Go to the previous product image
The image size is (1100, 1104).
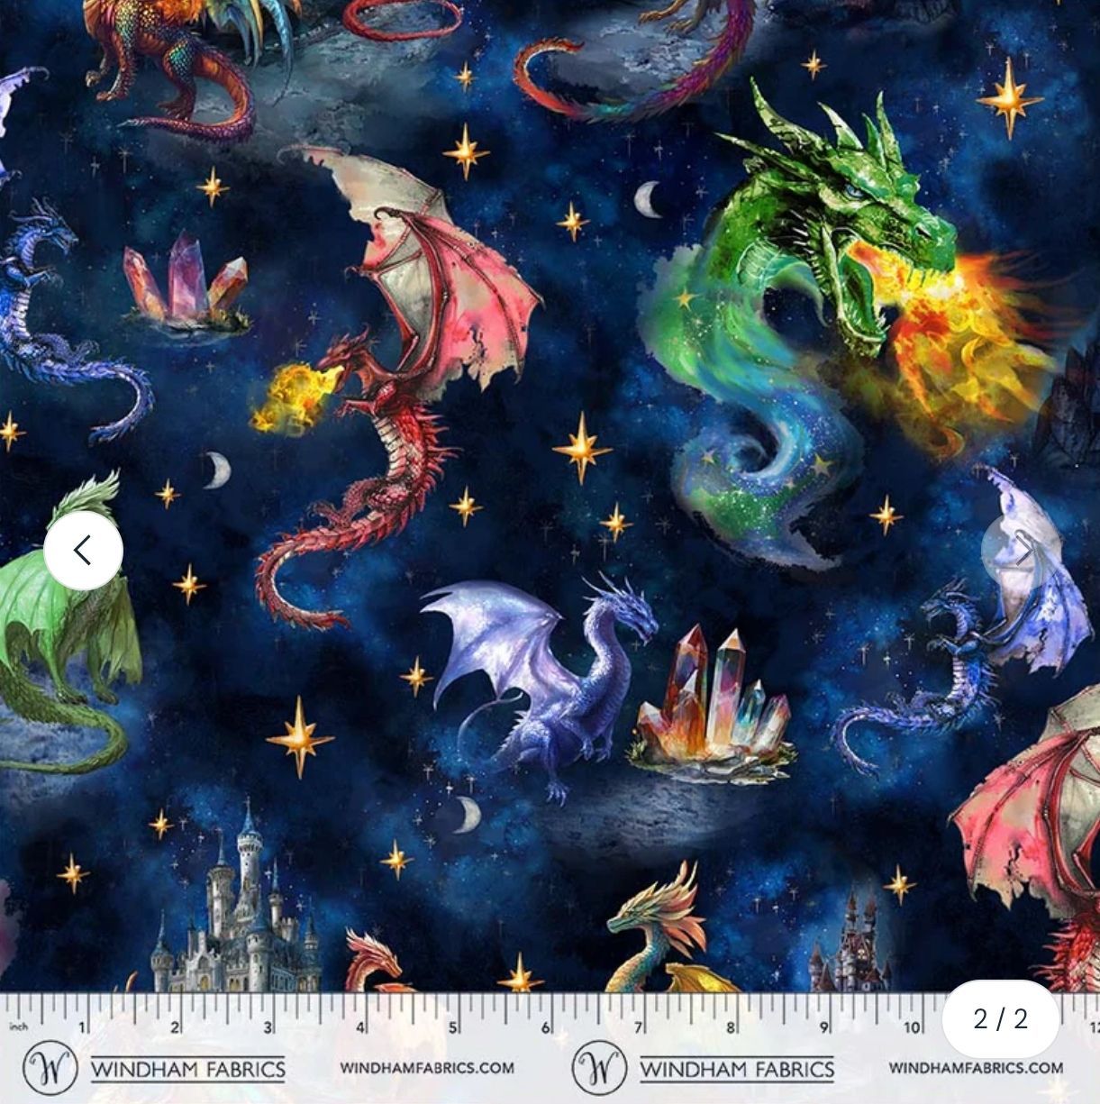[x=83, y=550]
